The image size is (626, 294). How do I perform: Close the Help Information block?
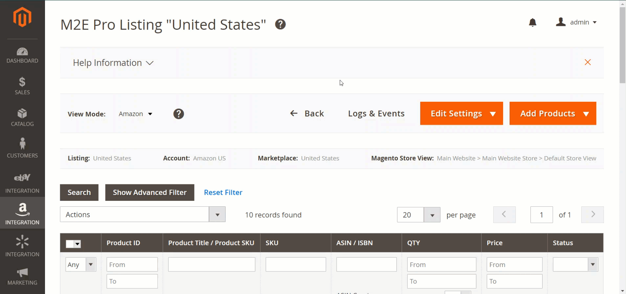coord(588,62)
